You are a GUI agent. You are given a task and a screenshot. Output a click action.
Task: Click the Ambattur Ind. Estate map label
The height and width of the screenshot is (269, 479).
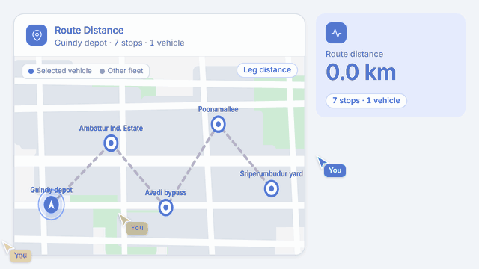click(111, 128)
